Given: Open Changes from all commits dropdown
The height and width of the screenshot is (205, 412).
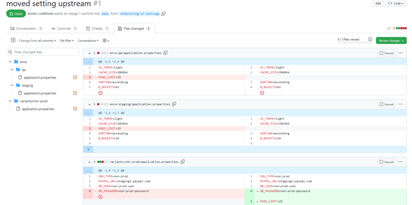Looking at the screenshot, I should [37, 40].
